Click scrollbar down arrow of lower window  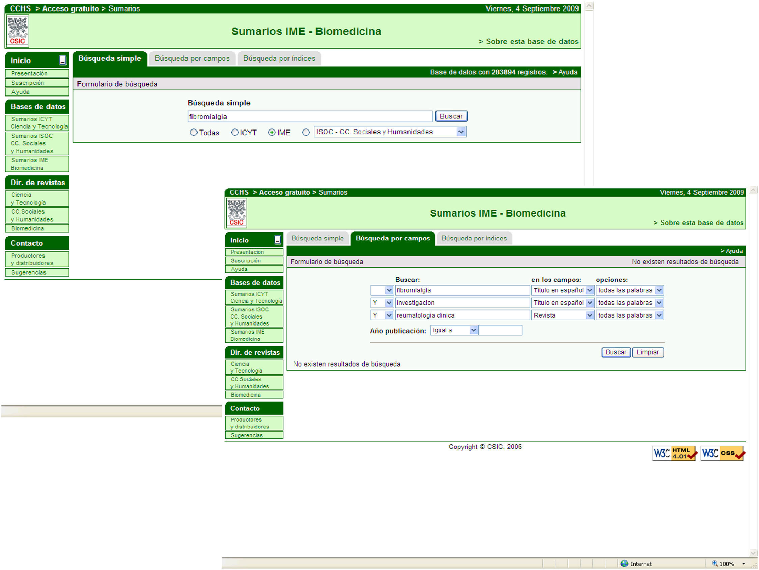click(753, 553)
